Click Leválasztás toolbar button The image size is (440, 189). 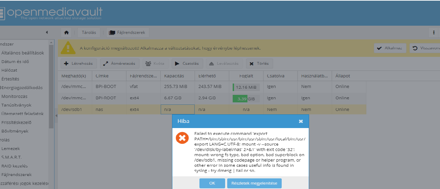click(x=224, y=63)
